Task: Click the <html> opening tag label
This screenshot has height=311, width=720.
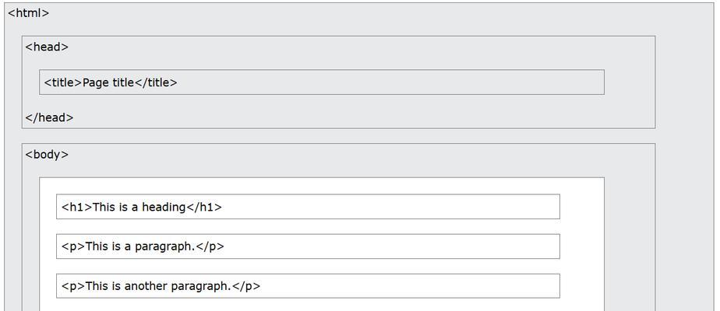Action: pos(29,13)
